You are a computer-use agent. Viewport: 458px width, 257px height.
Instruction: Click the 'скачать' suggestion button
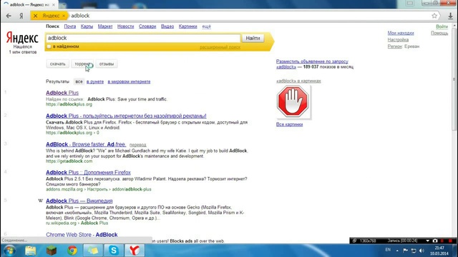coord(57,64)
